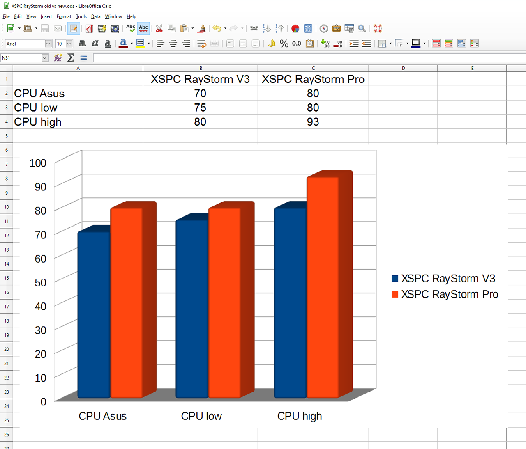Insert a hyperlink

click(x=254, y=28)
